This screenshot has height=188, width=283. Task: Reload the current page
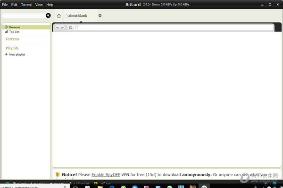pyautogui.click(x=71, y=28)
